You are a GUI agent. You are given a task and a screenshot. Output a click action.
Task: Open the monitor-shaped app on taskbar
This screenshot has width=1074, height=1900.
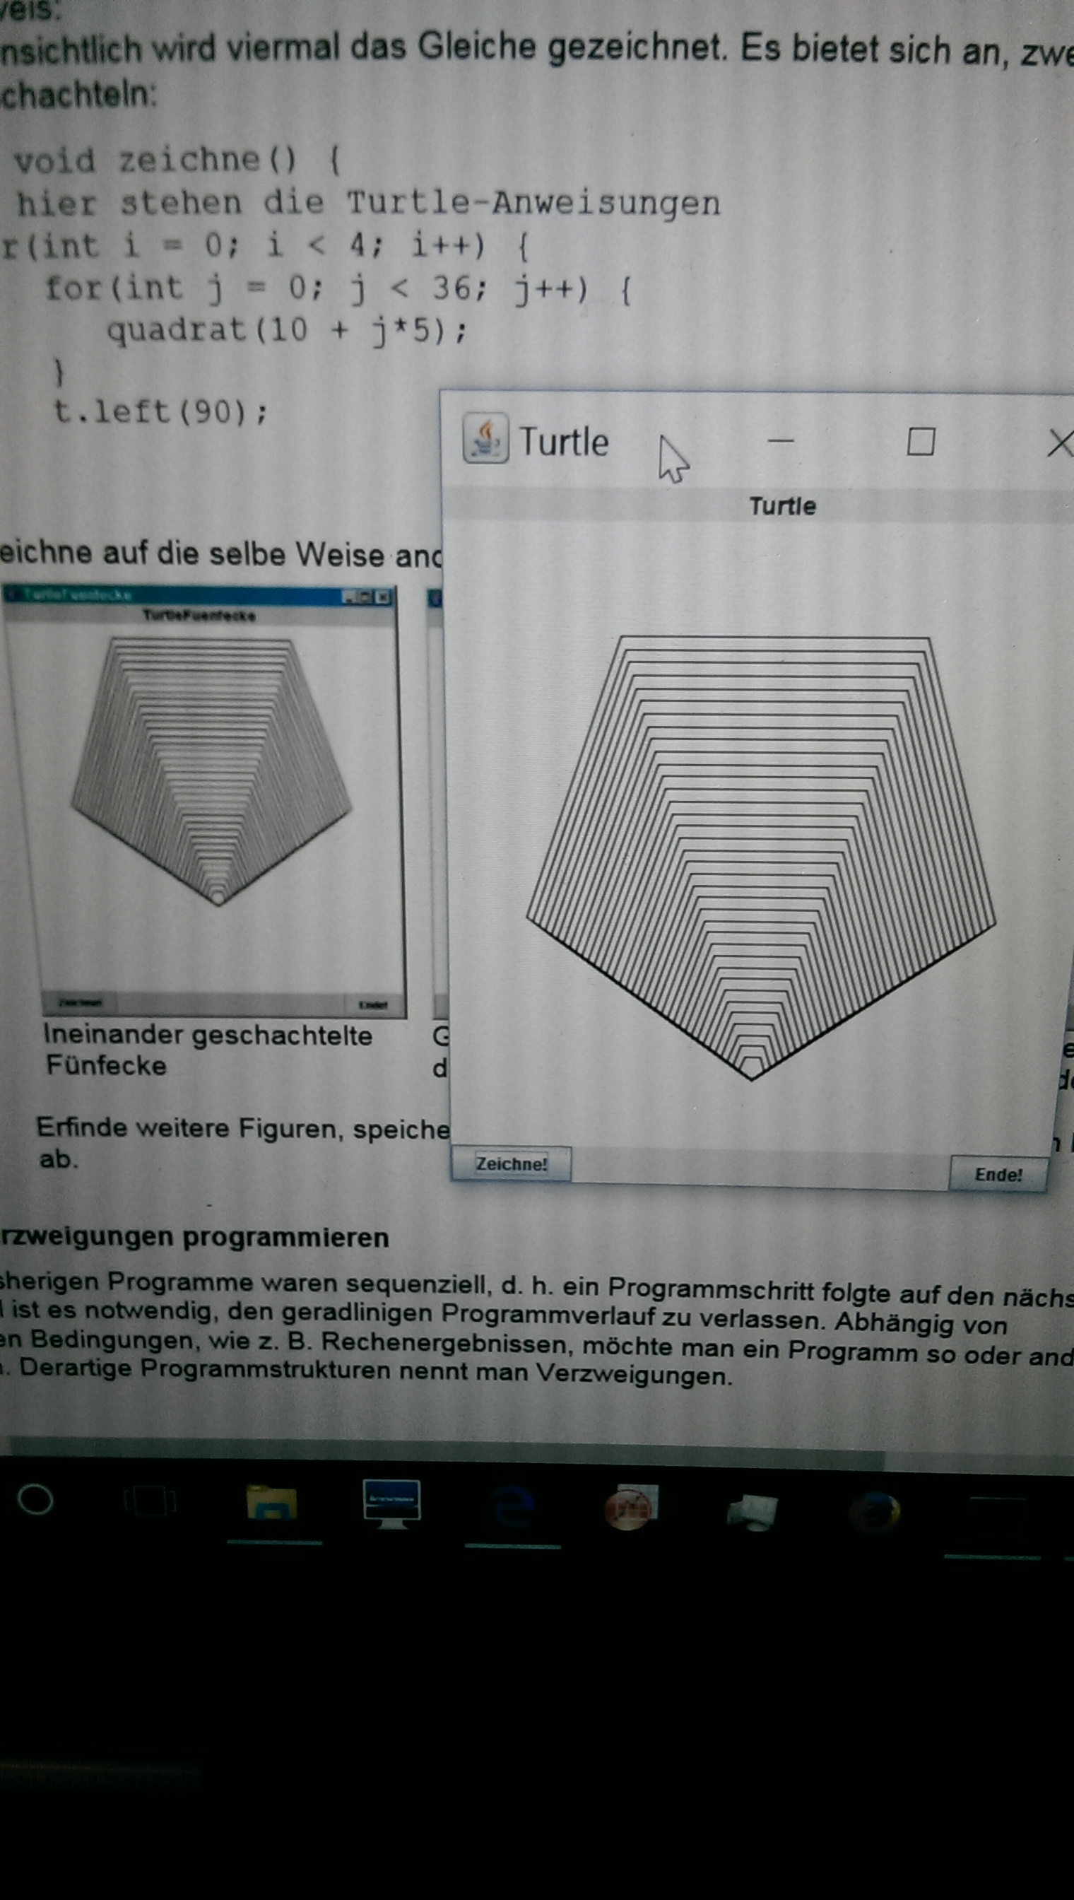[x=391, y=1502]
